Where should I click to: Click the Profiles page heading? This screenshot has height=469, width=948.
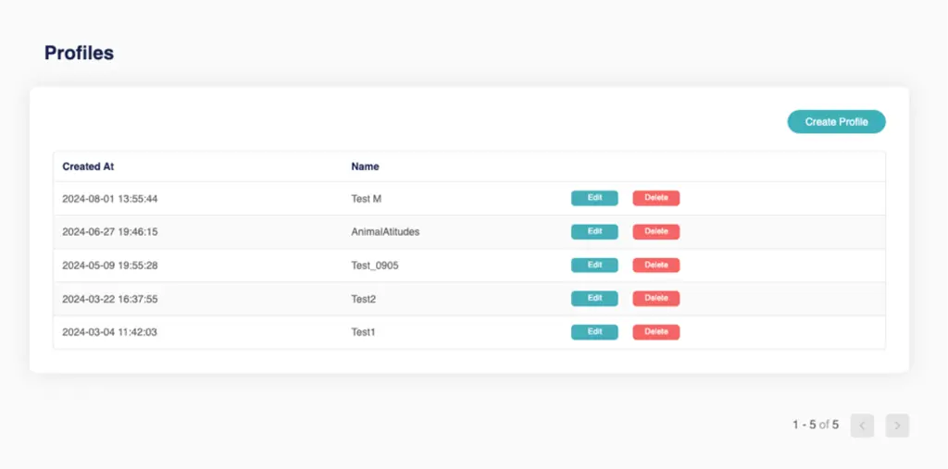pyautogui.click(x=79, y=53)
